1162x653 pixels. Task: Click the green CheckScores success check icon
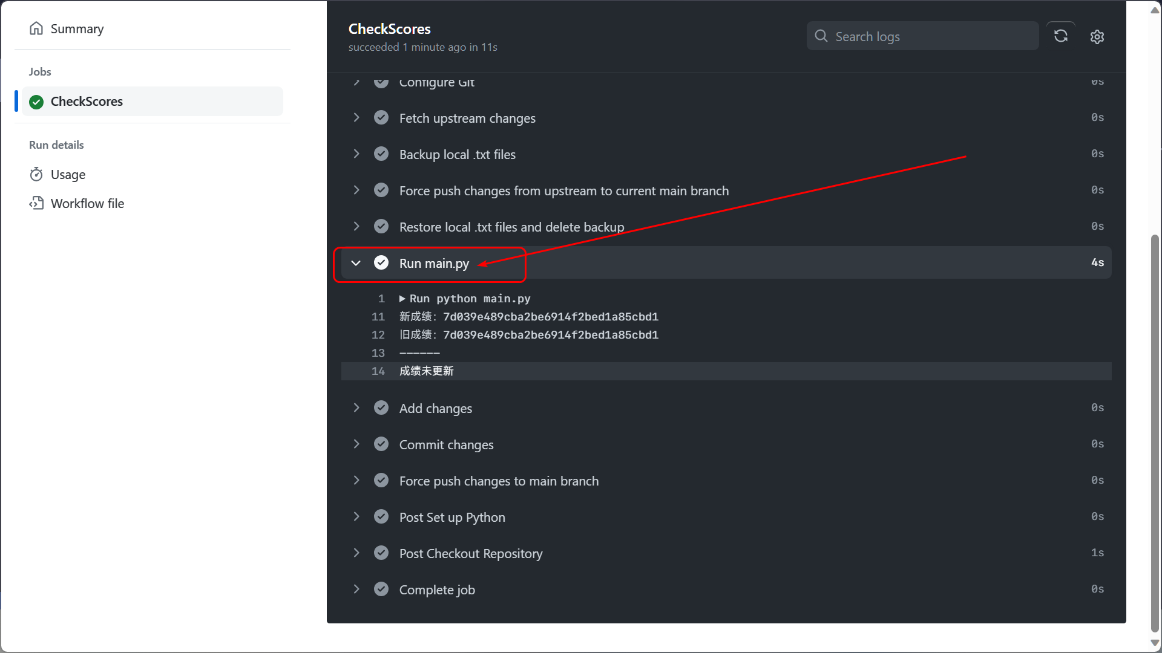click(36, 102)
